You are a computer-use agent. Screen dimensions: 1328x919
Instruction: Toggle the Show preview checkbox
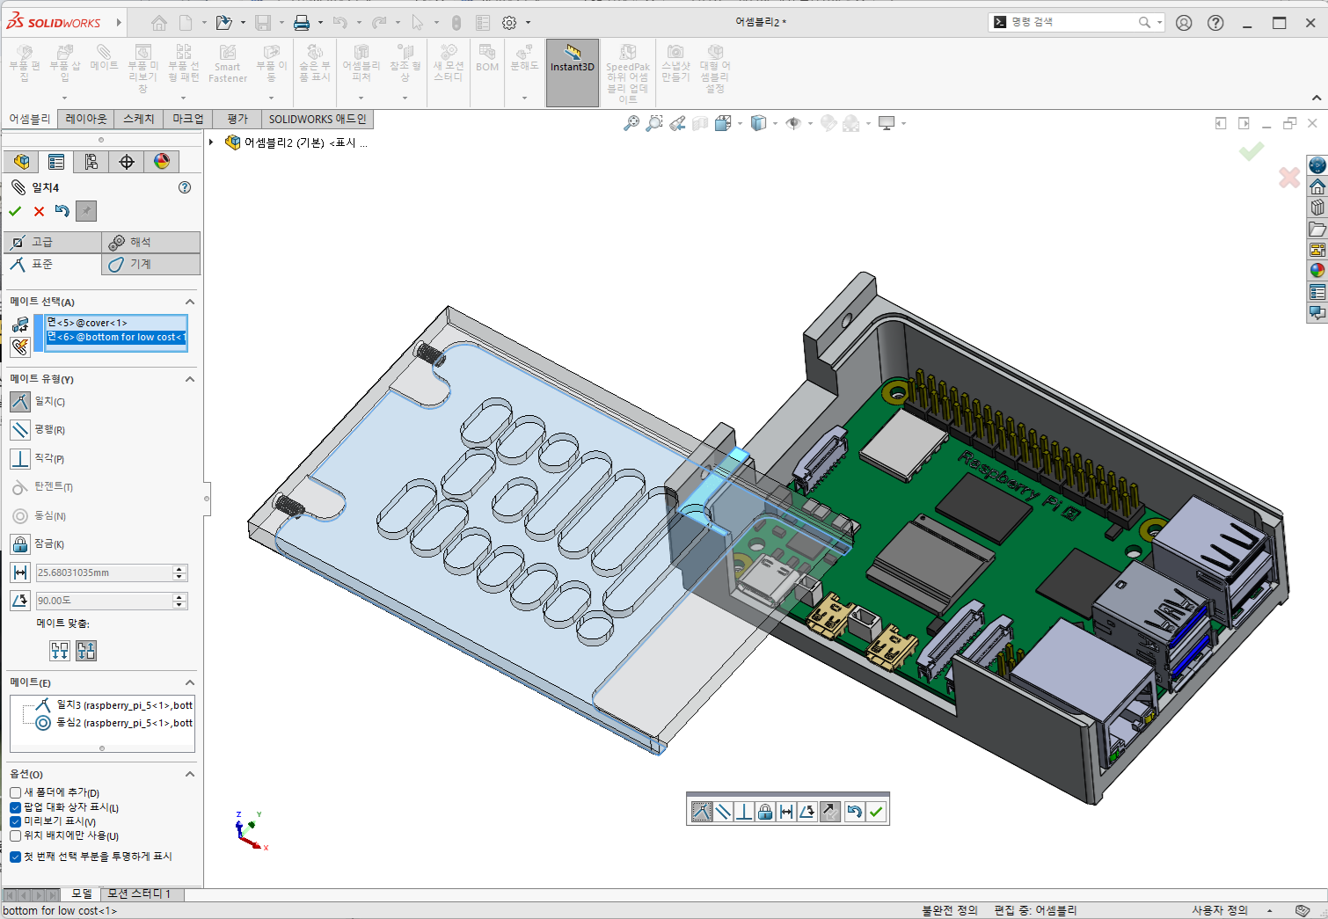pos(15,821)
